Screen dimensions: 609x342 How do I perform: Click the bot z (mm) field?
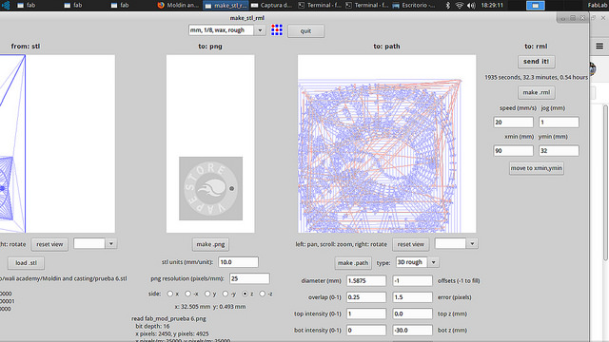click(412, 331)
